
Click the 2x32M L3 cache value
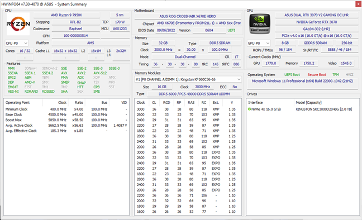point(121,51)
